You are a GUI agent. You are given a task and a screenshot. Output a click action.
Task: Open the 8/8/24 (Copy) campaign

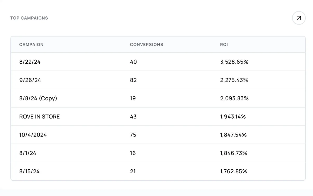tap(38, 98)
